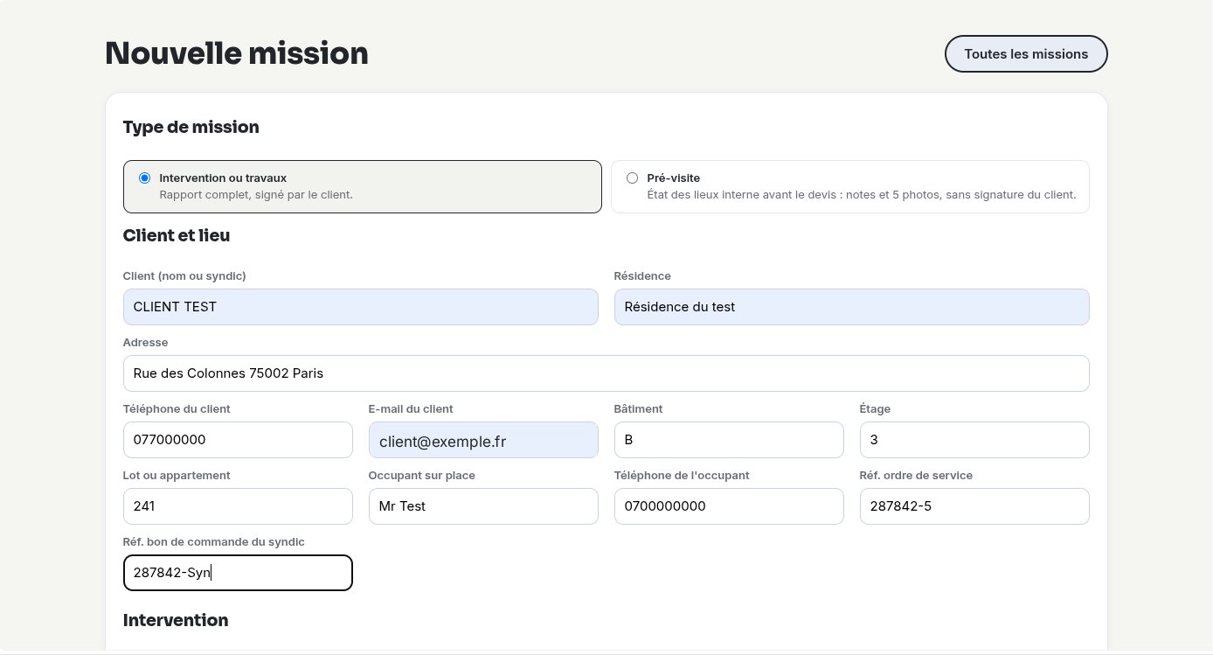
Task: Edit the Résidence field
Action: tap(852, 307)
